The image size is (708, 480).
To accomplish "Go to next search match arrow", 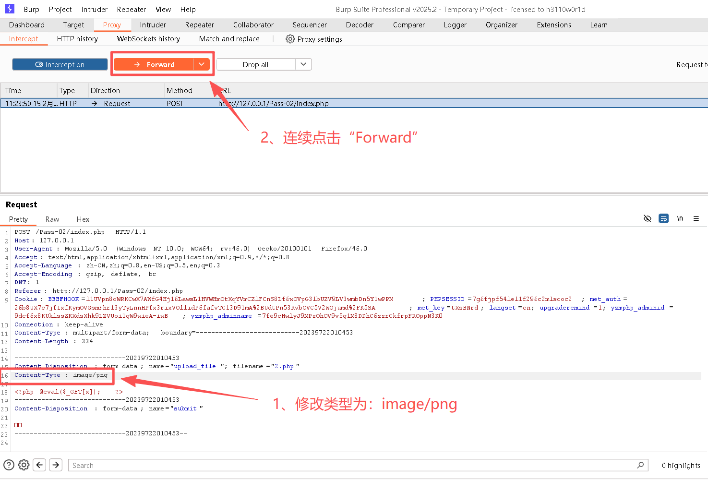I will click(56, 465).
